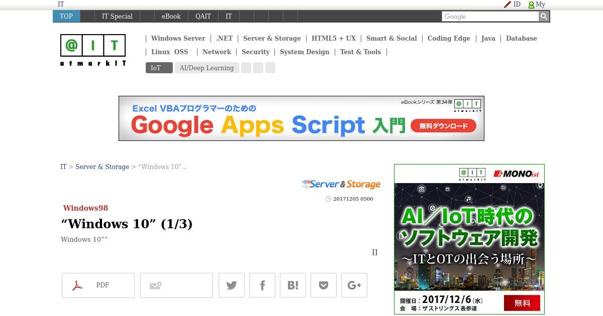Go to Coding Edge category
603x316 pixels.
[x=449, y=38]
